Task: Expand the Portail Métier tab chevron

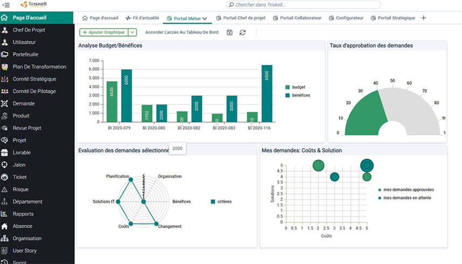Action: click(205, 18)
